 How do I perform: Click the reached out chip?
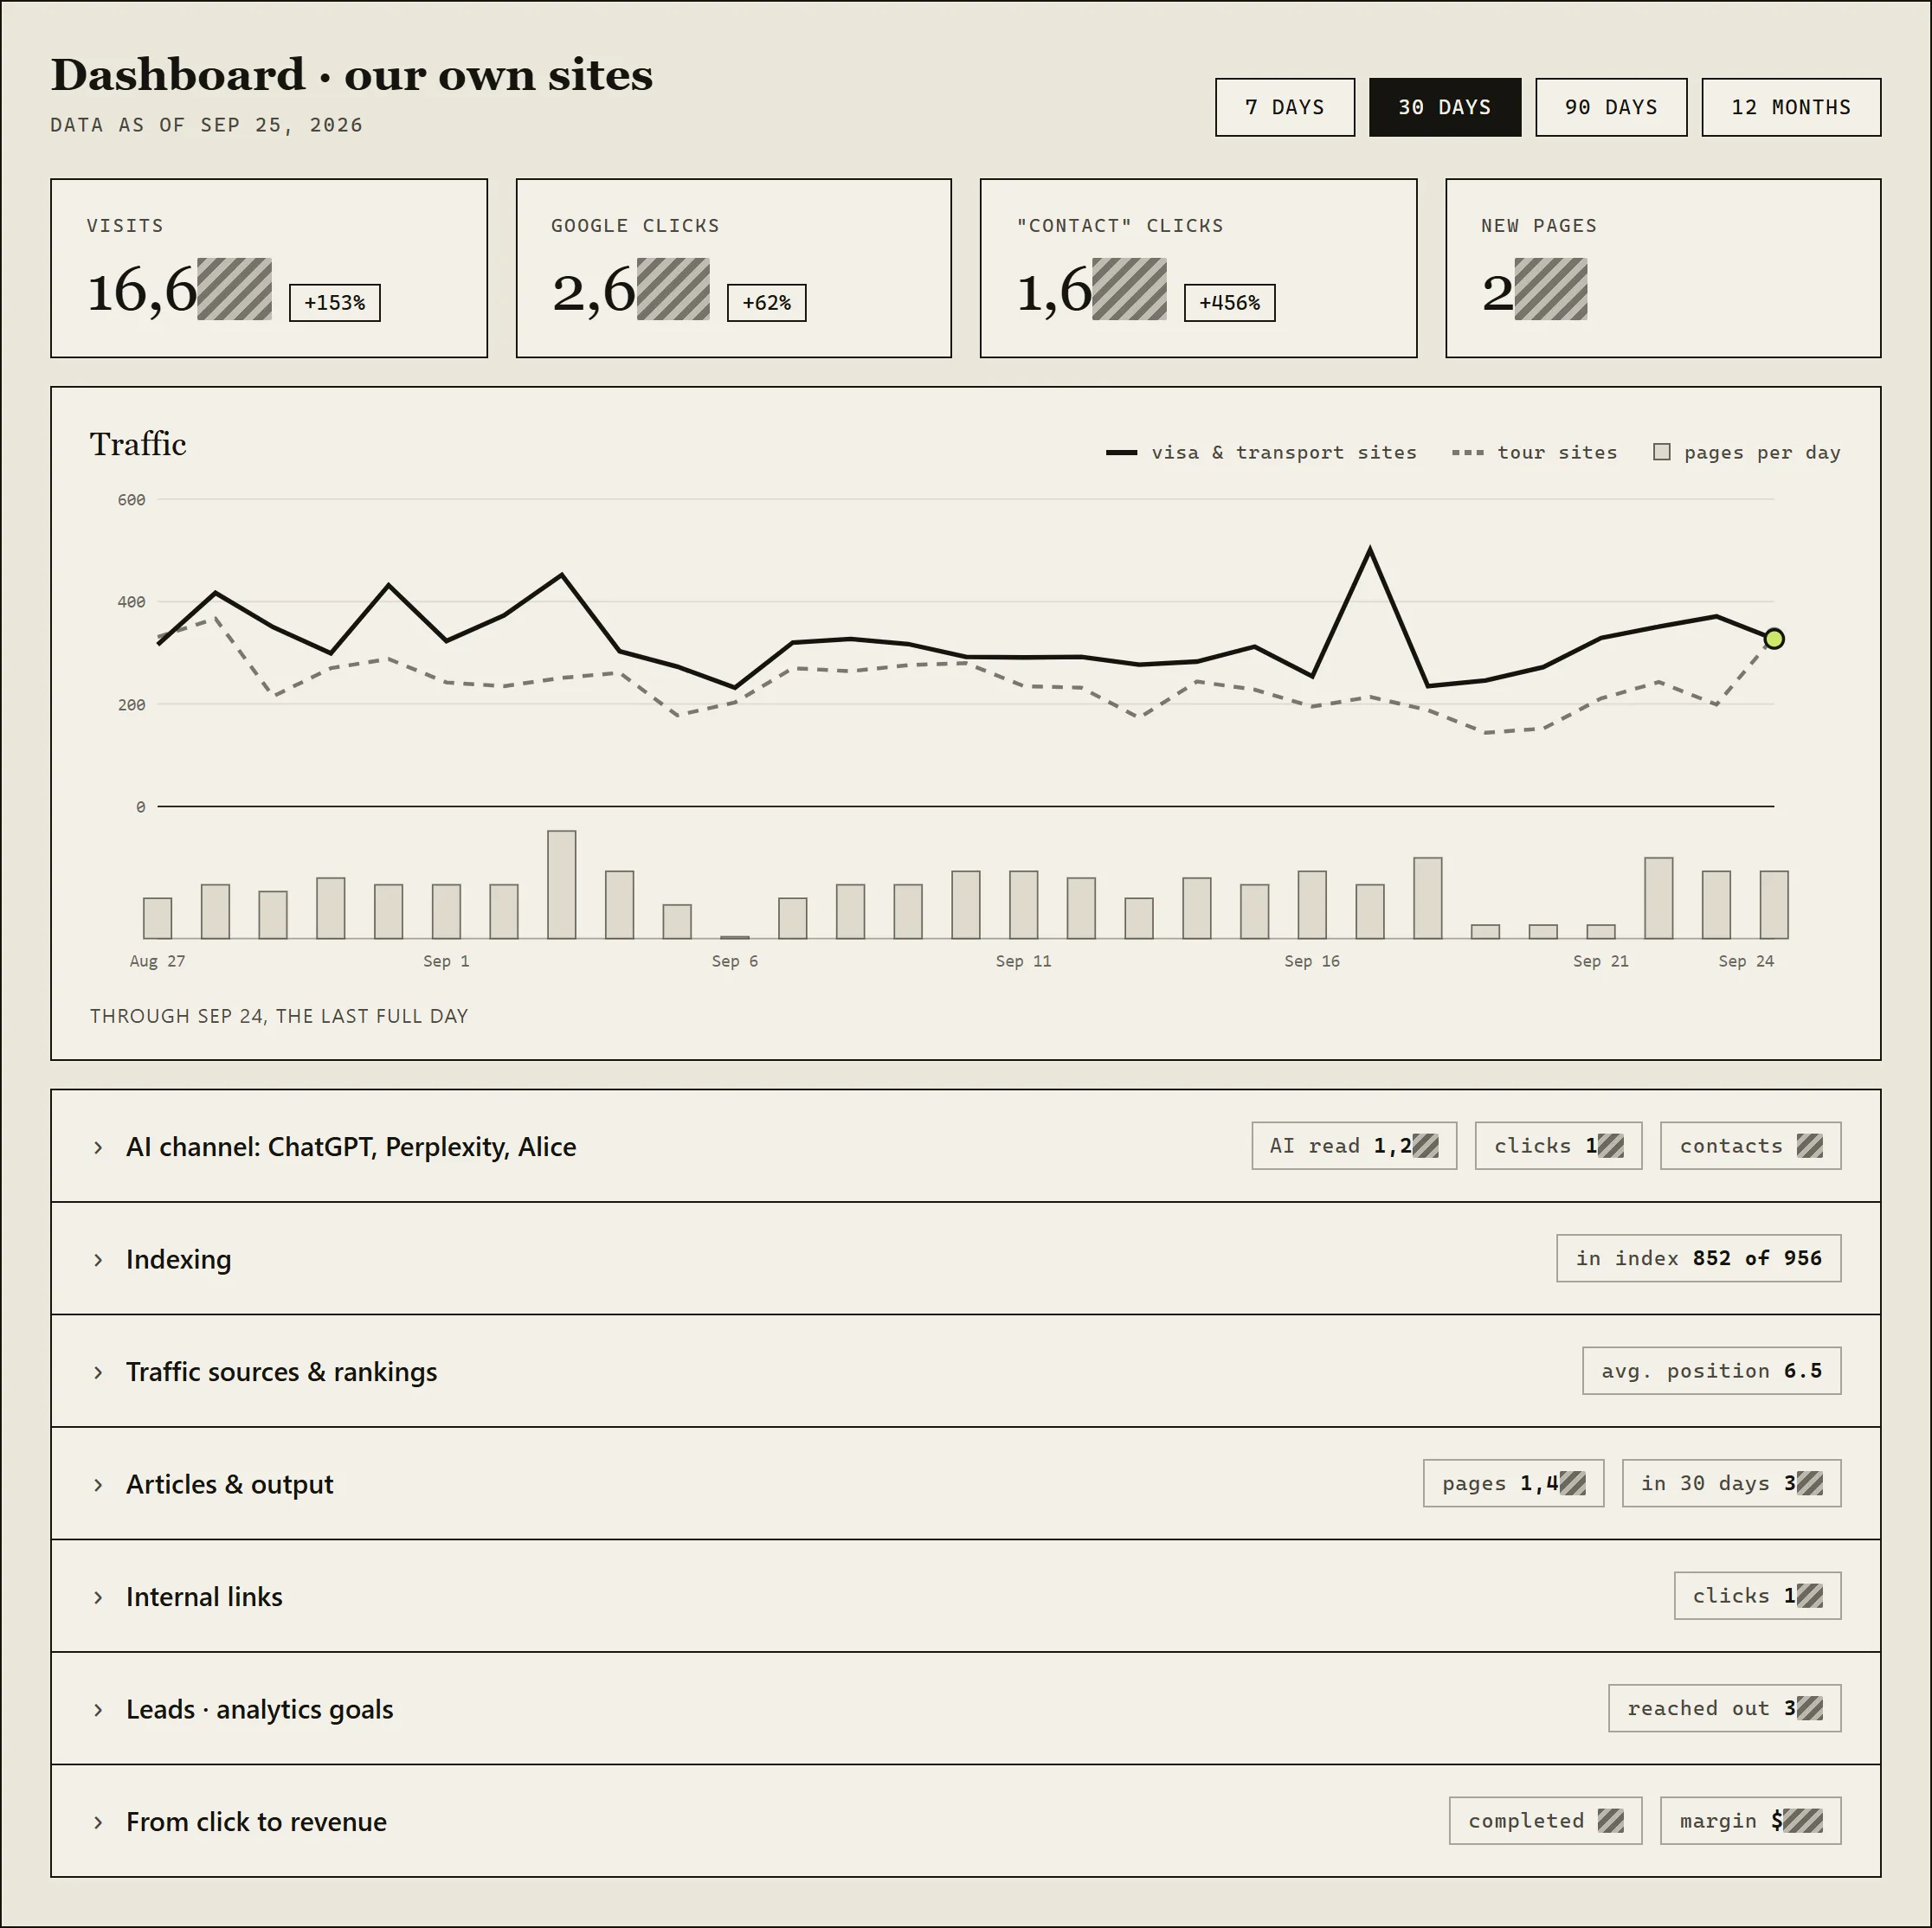tap(1724, 1707)
